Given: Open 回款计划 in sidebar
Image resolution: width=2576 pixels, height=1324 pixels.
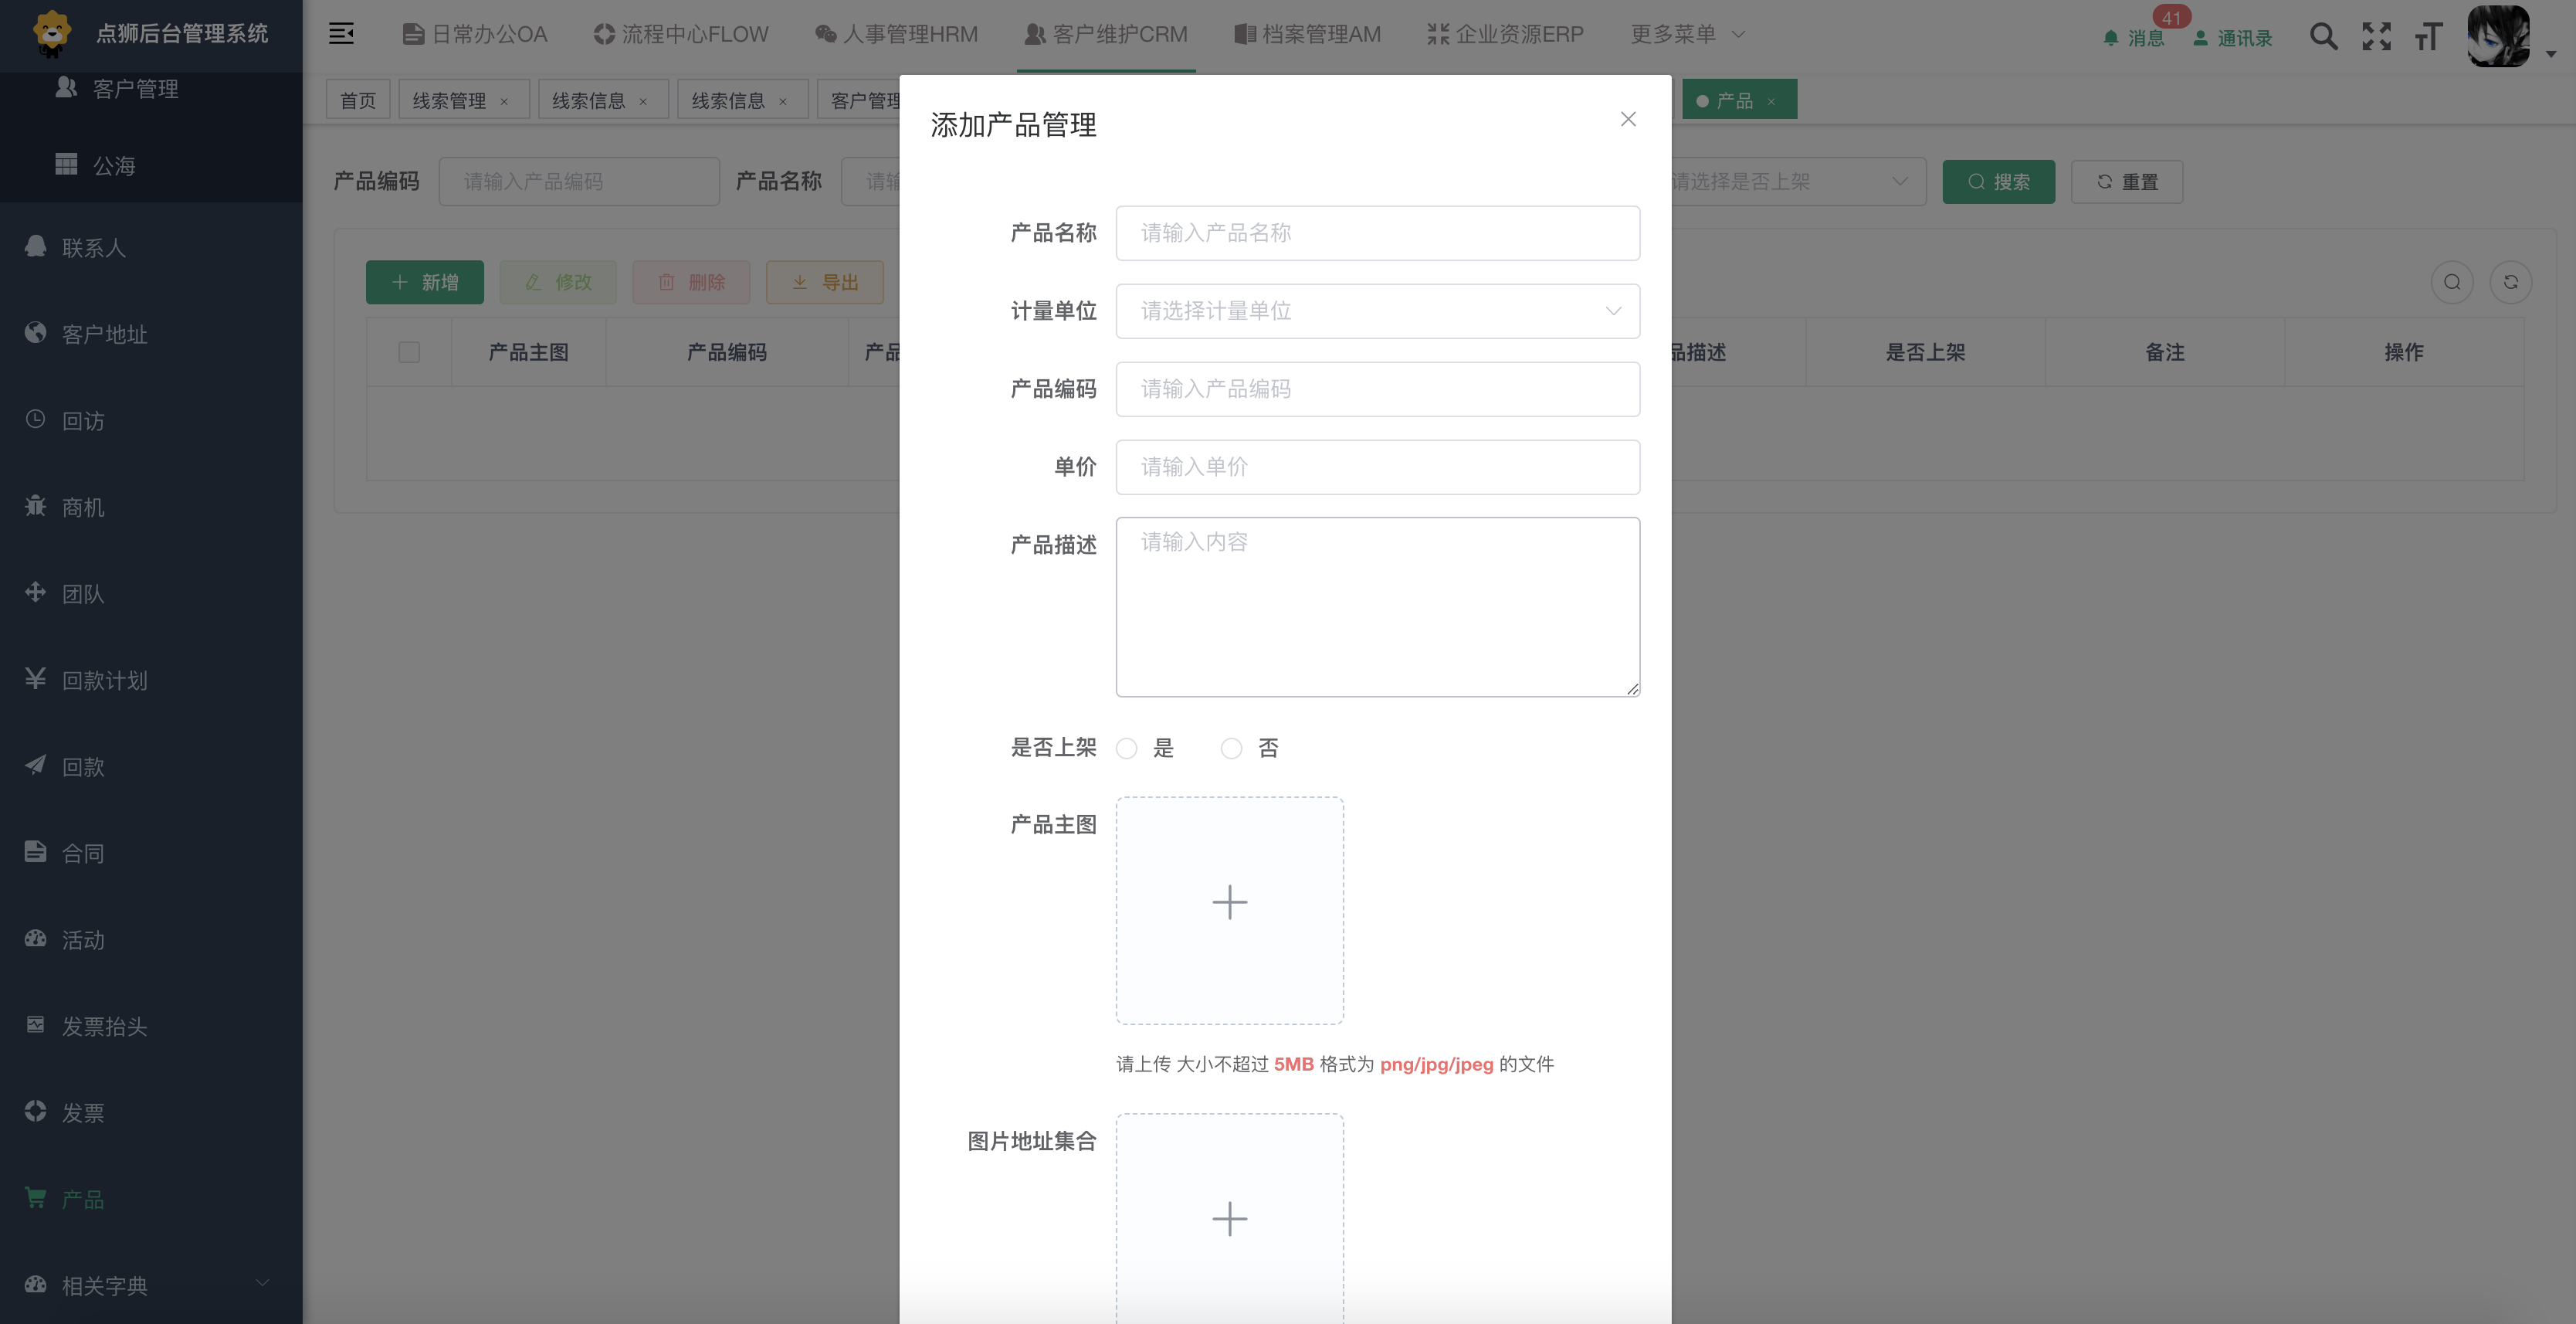Looking at the screenshot, I should point(151,680).
